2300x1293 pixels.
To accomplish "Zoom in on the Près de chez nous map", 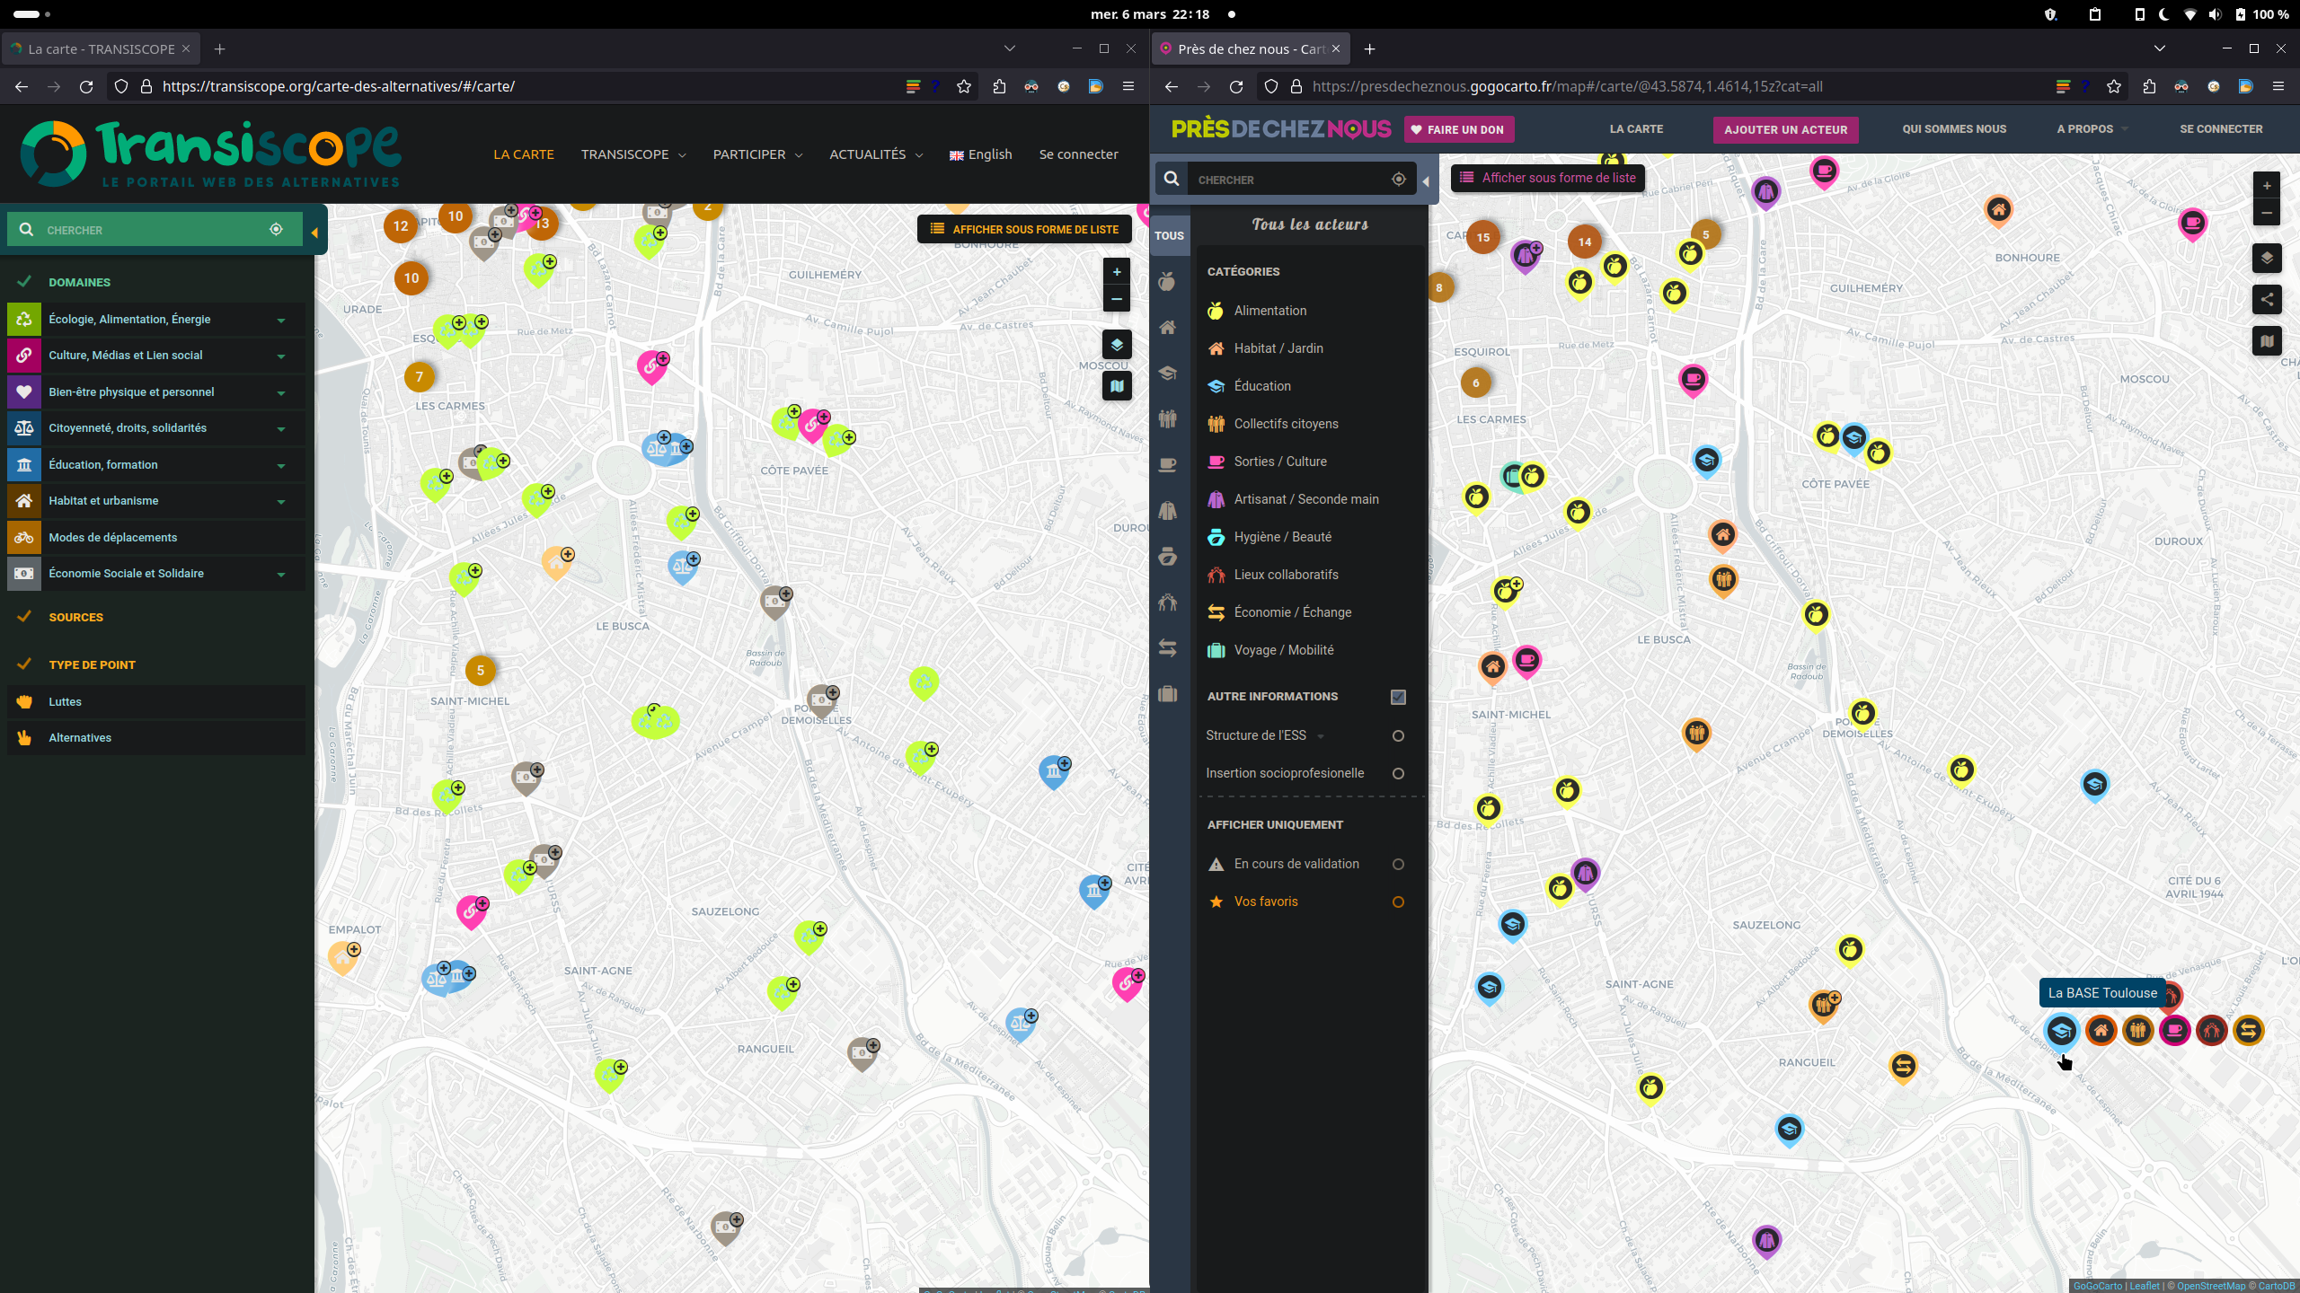I will click(2267, 186).
